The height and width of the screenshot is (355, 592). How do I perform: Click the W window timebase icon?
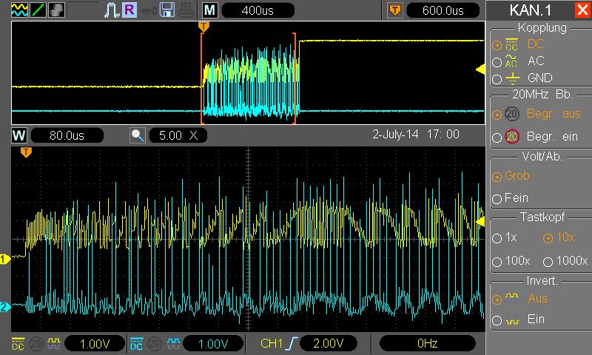click(19, 135)
